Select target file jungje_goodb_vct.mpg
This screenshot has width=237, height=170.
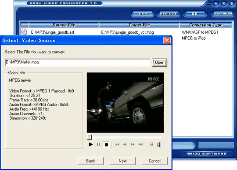127,32
